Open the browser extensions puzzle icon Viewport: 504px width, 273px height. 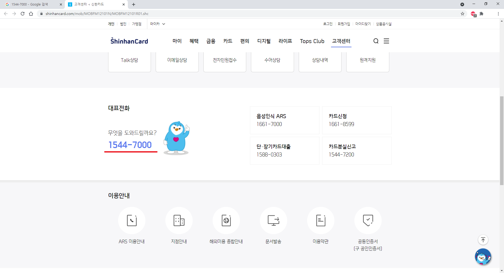click(481, 14)
